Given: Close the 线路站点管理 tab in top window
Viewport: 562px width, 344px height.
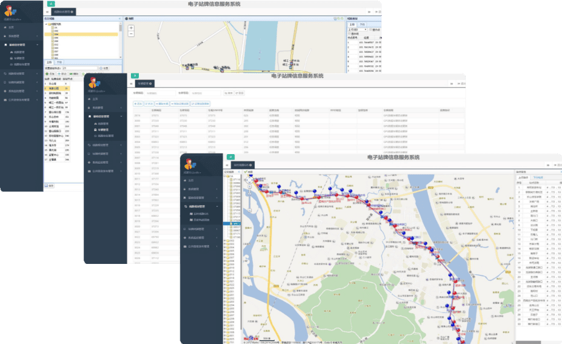Looking at the screenshot, I should [x=72, y=12].
